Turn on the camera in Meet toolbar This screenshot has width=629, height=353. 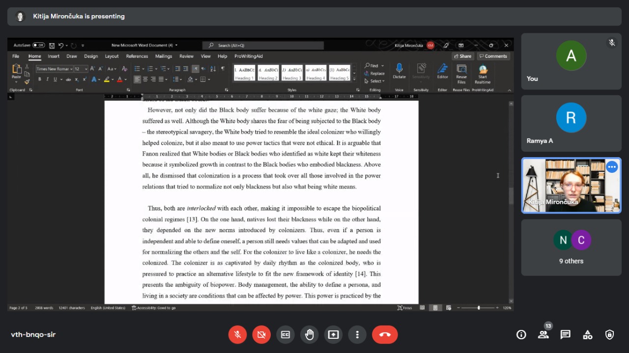(x=261, y=334)
